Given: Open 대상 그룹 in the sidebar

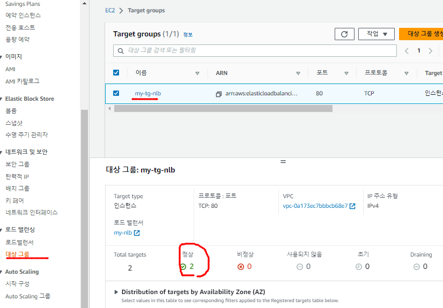Looking at the screenshot, I should (x=18, y=254).
